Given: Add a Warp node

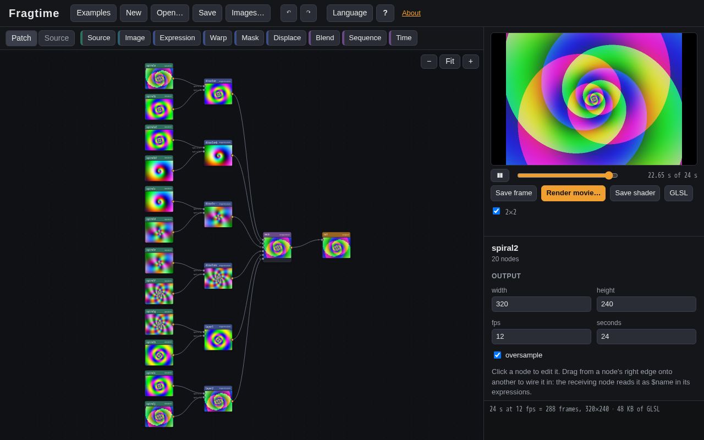Looking at the screenshot, I should (218, 38).
